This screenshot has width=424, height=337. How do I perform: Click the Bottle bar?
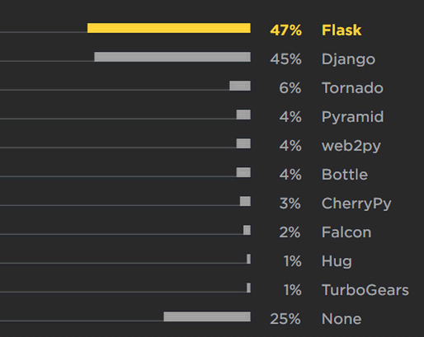[243, 172]
